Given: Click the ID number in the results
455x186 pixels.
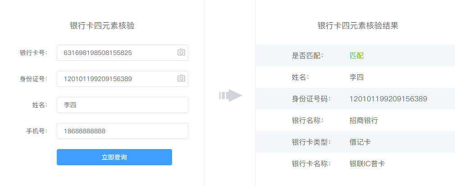Looking at the screenshot, I should coord(388,99).
